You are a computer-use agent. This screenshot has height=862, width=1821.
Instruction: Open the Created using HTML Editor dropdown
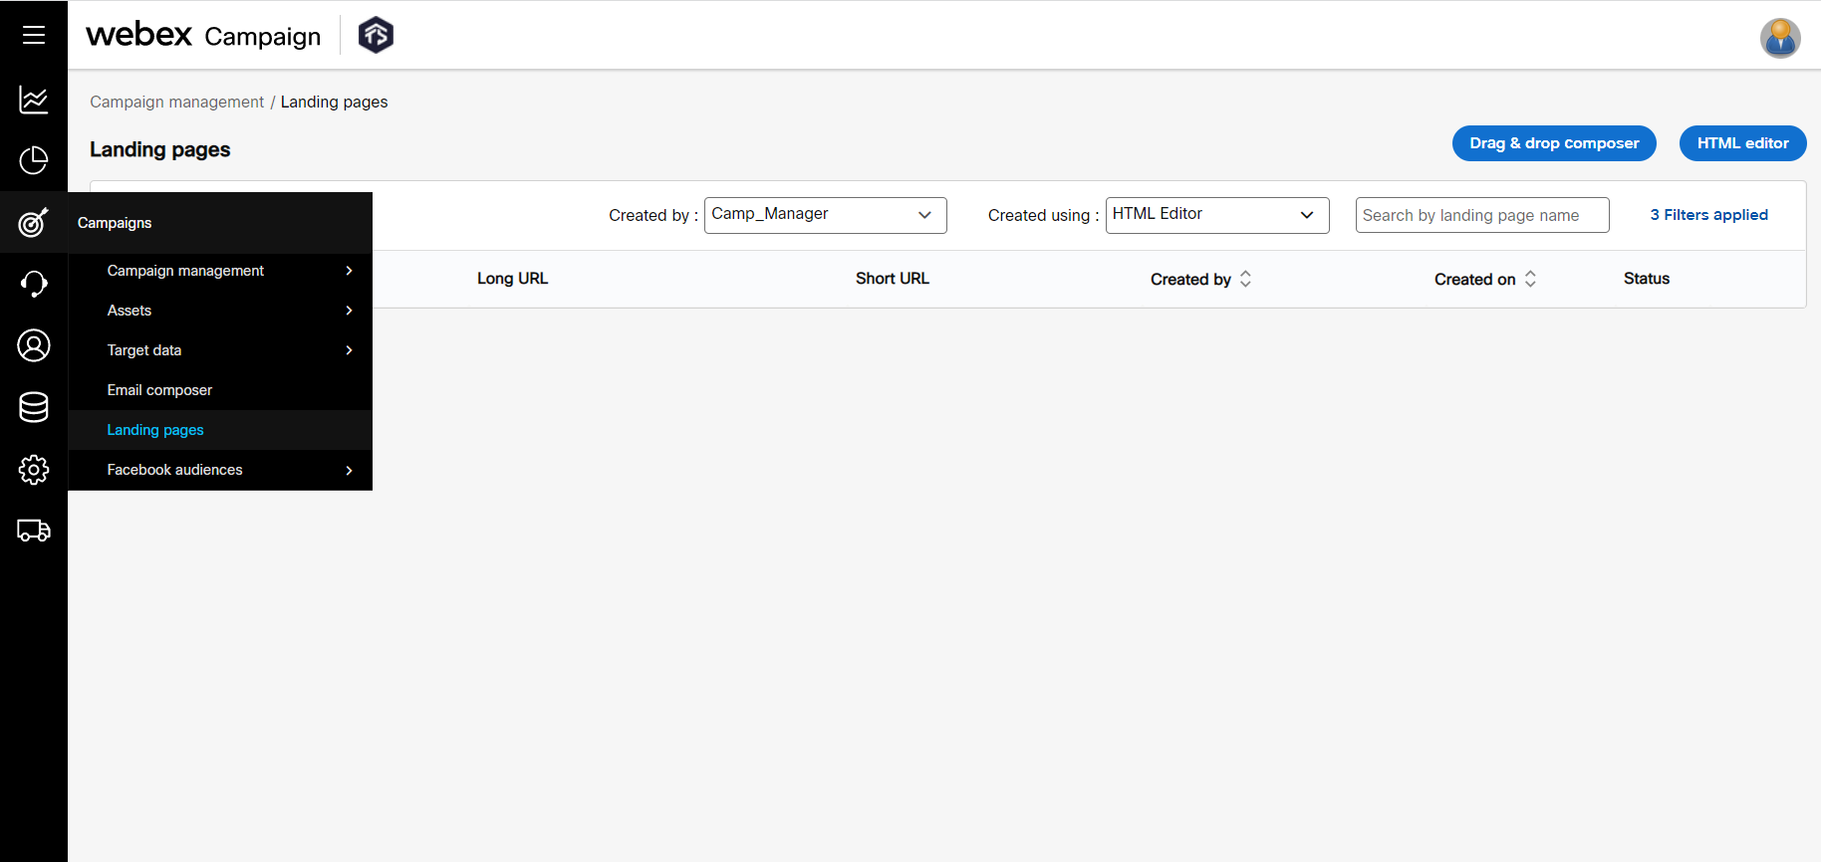[x=1217, y=215]
